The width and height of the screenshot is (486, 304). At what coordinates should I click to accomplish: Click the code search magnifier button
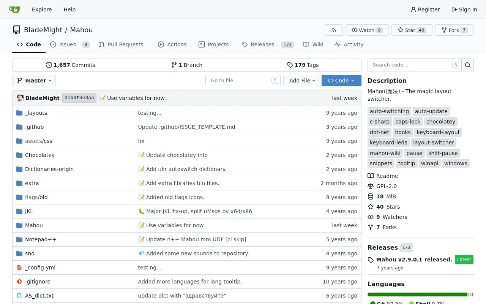[x=468, y=65]
